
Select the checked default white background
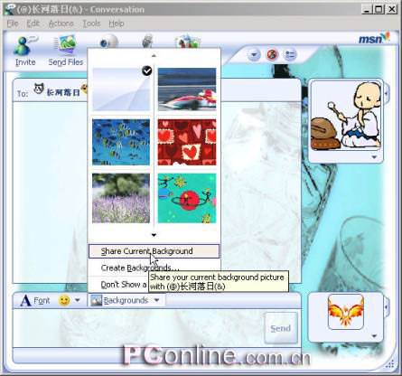[121, 89]
